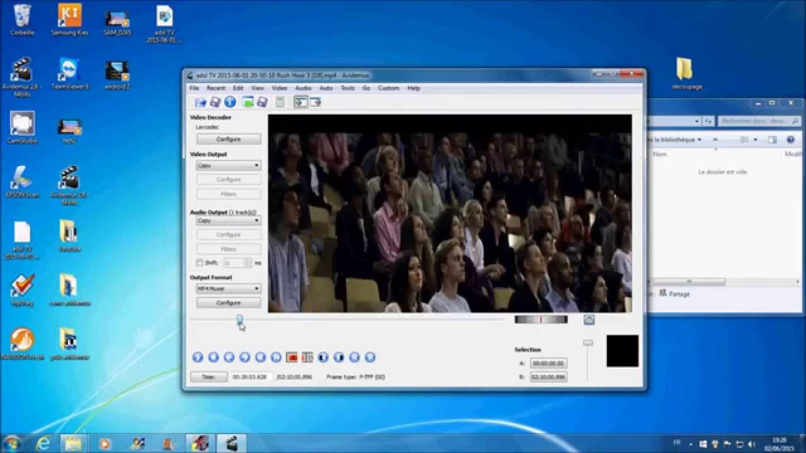Search next black frame button
Image resolution: width=806 pixels, height=453 pixels.
click(x=339, y=357)
